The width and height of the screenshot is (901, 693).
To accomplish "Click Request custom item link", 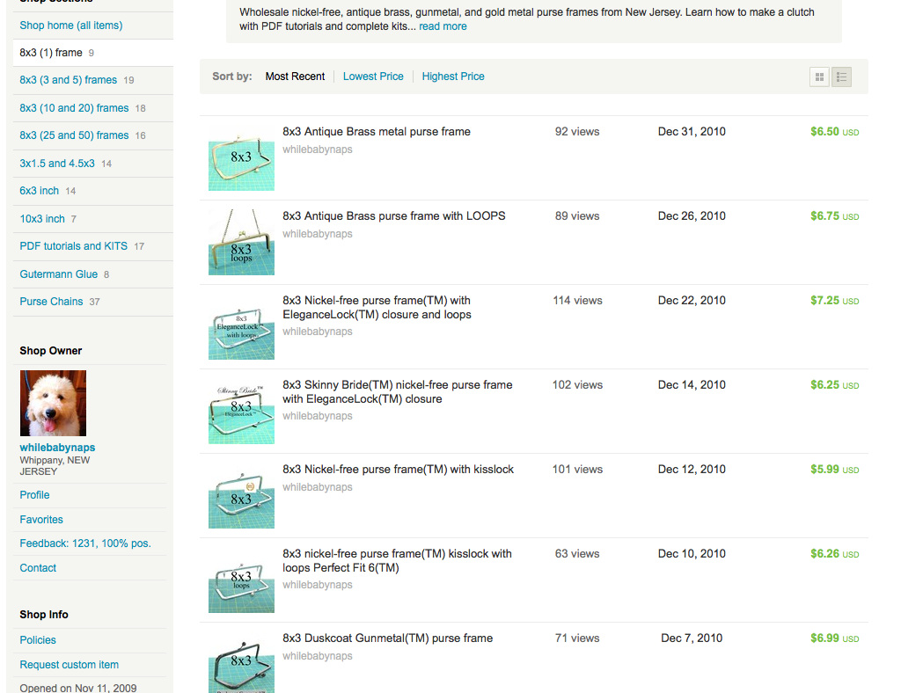I will [69, 665].
